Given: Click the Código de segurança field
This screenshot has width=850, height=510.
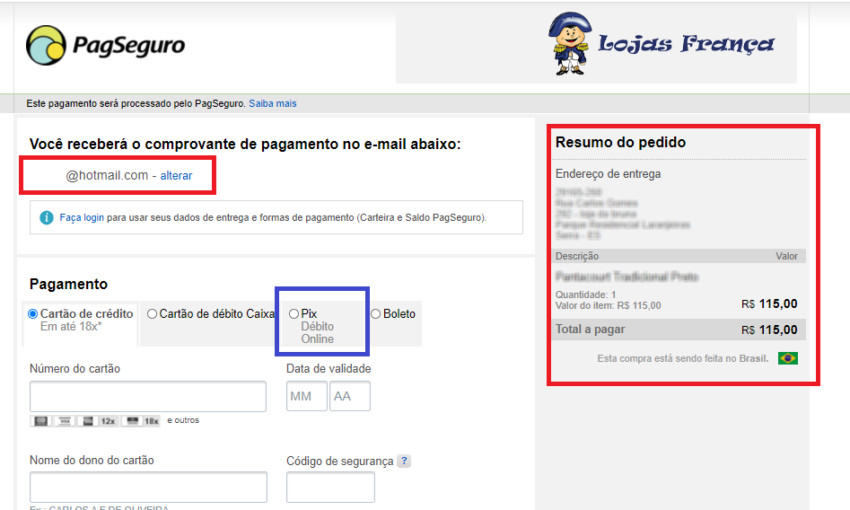Looking at the screenshot, I should click(330, 487).
